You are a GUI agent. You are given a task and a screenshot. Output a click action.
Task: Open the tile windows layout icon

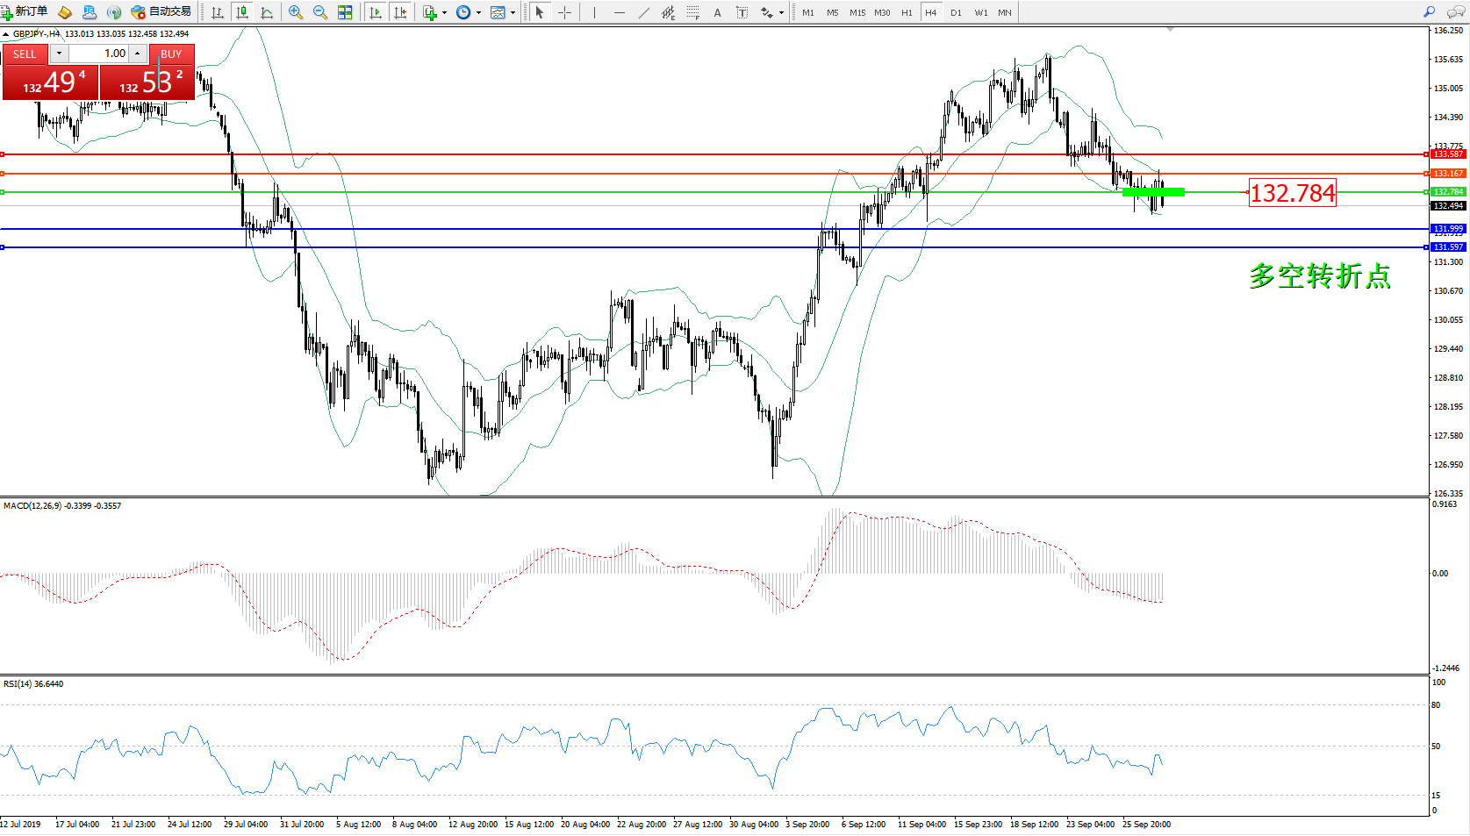pos(345,12)
